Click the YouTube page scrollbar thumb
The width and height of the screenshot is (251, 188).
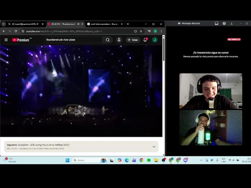164,50
